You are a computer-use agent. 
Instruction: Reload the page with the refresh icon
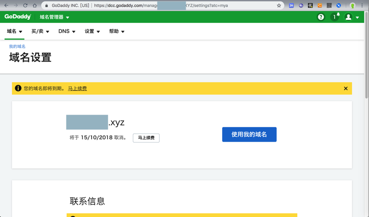point(25,5)
